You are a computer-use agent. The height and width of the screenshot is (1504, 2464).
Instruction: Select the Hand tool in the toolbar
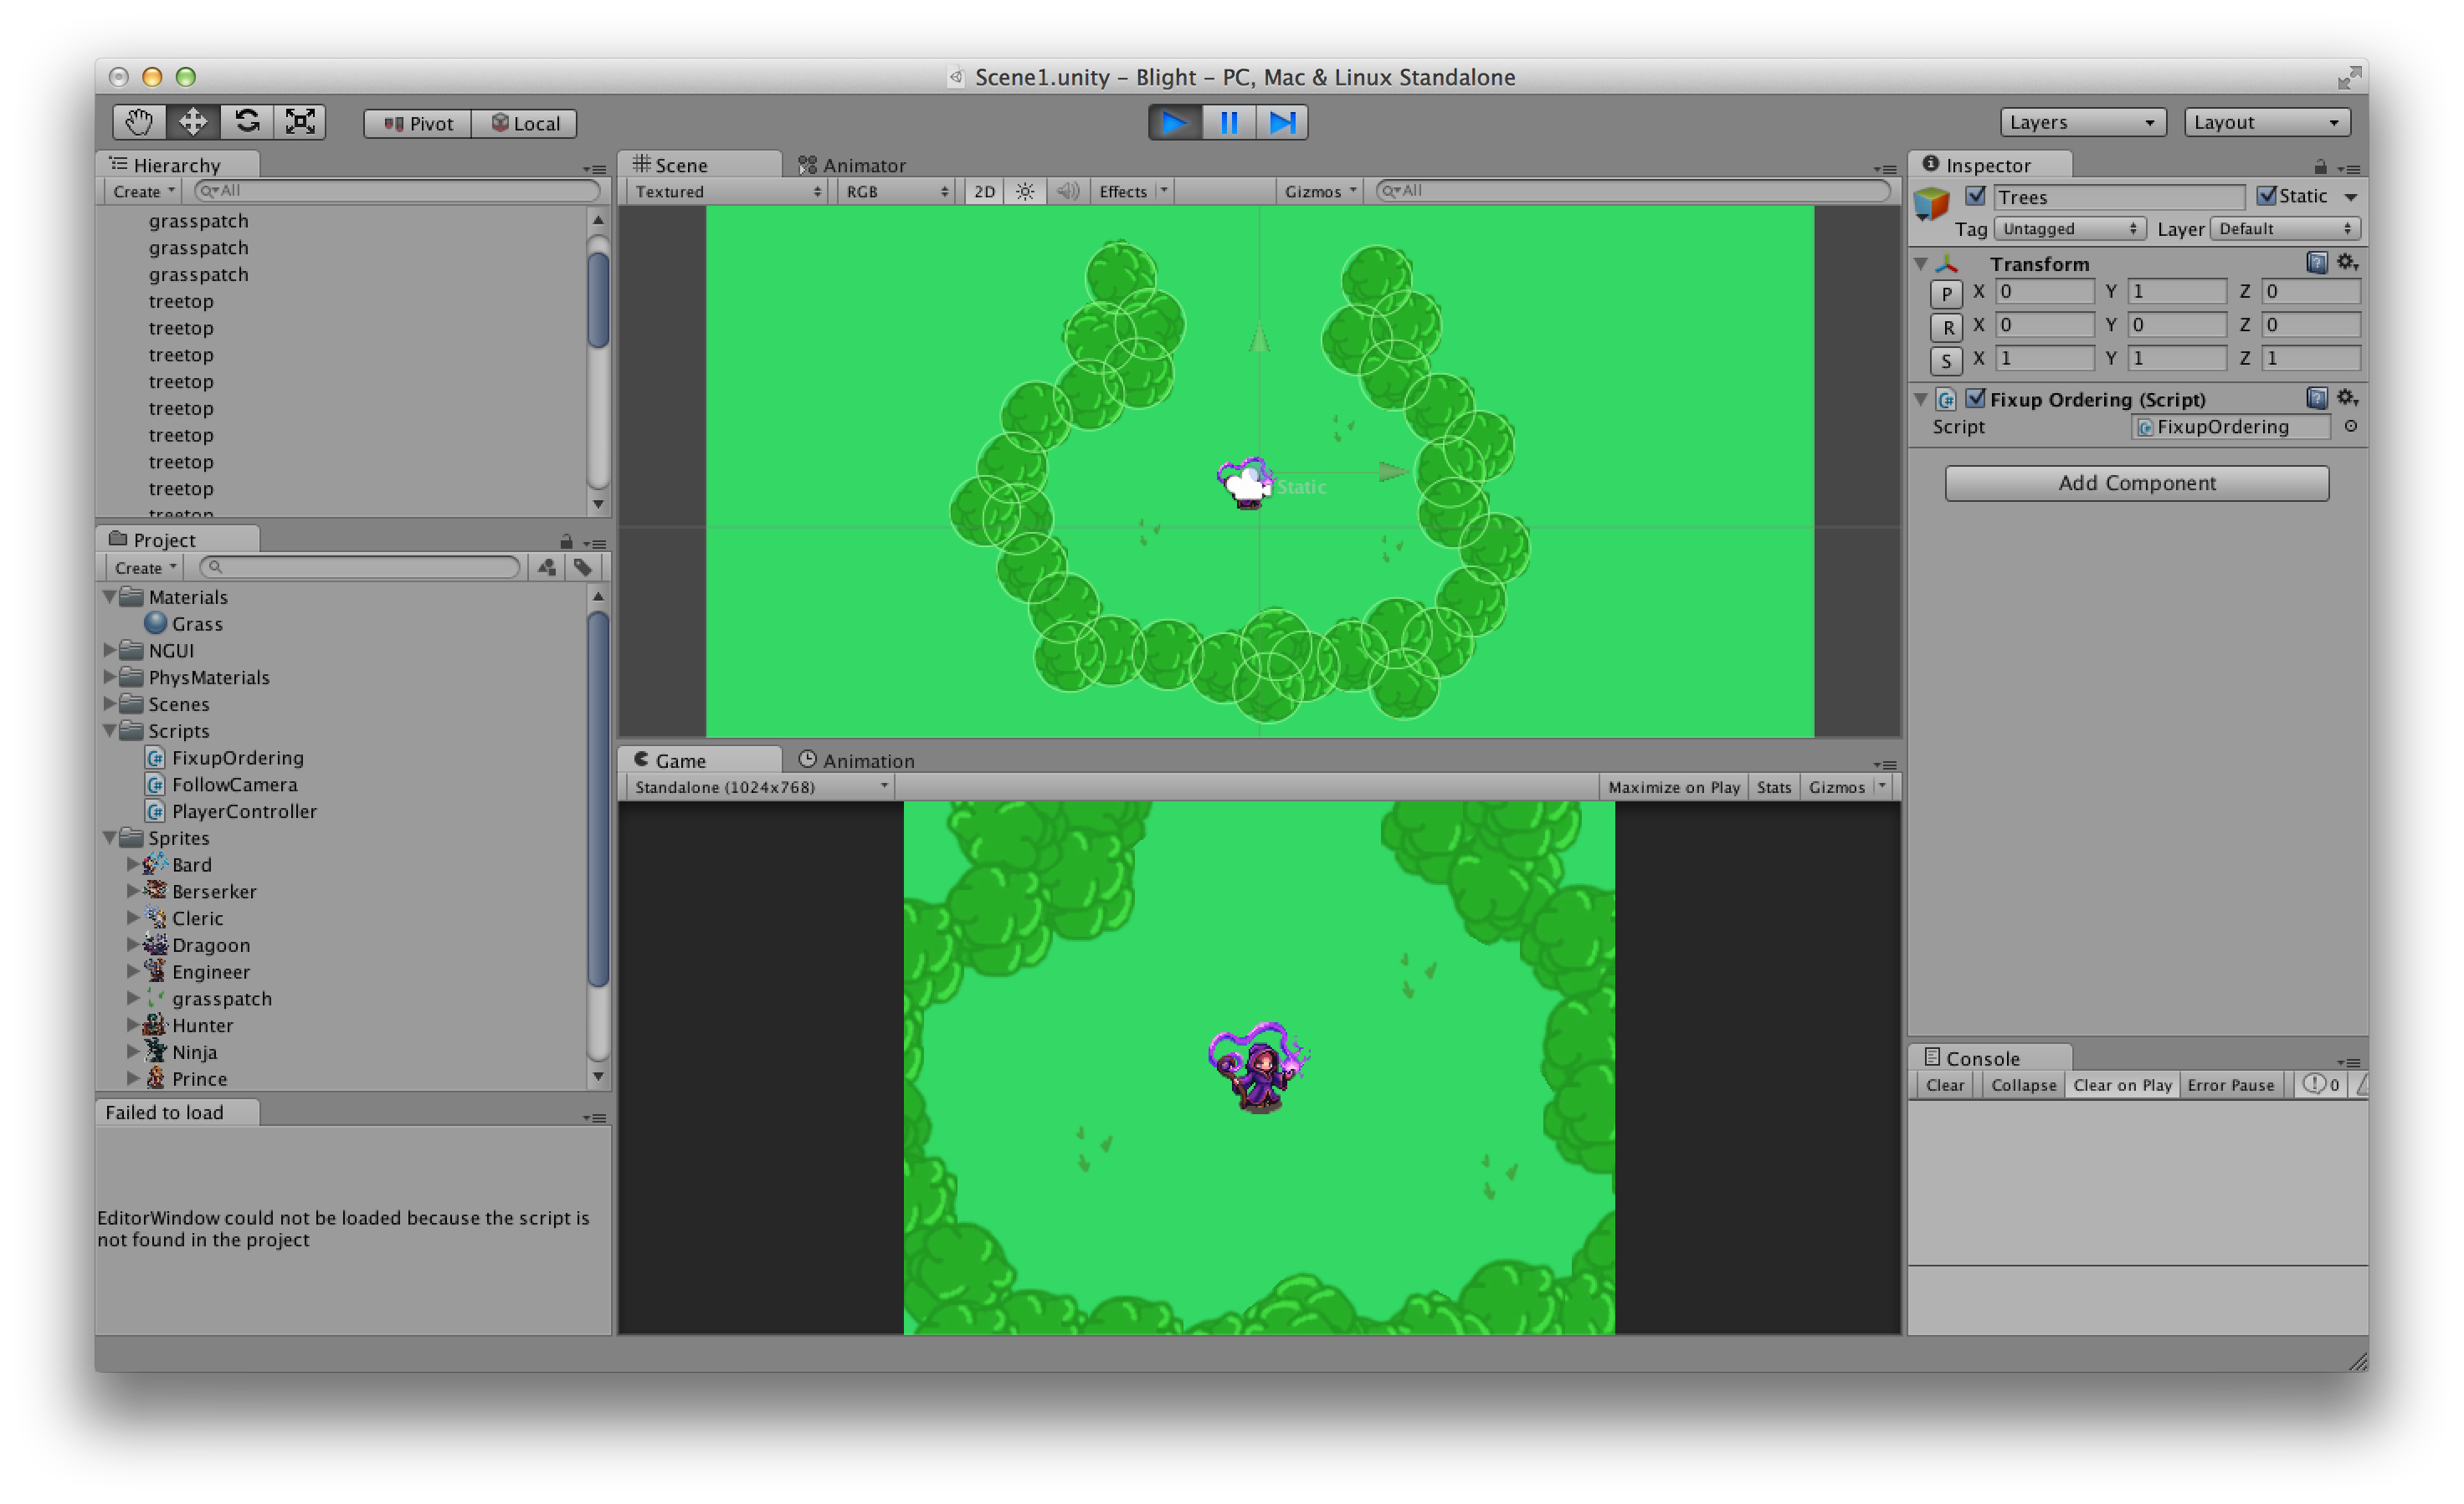coord(139,122)
